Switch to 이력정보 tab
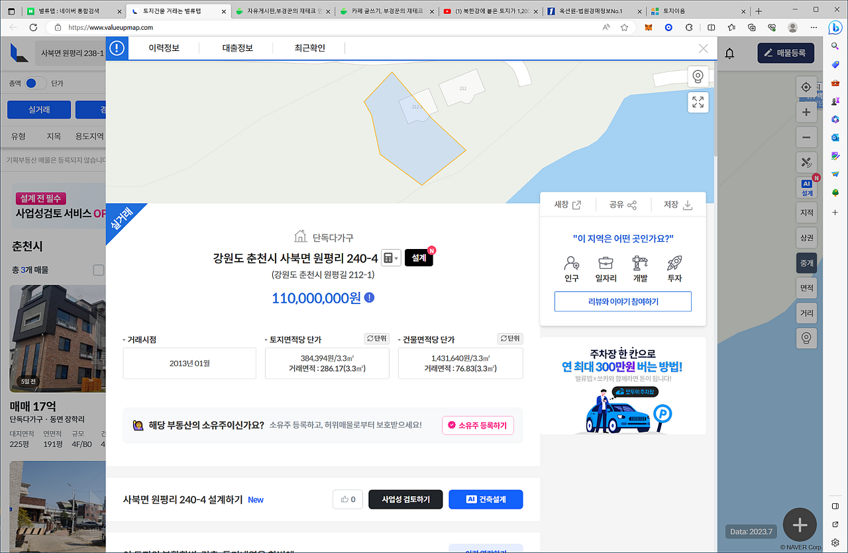848x553 pixels. point(164,48)
